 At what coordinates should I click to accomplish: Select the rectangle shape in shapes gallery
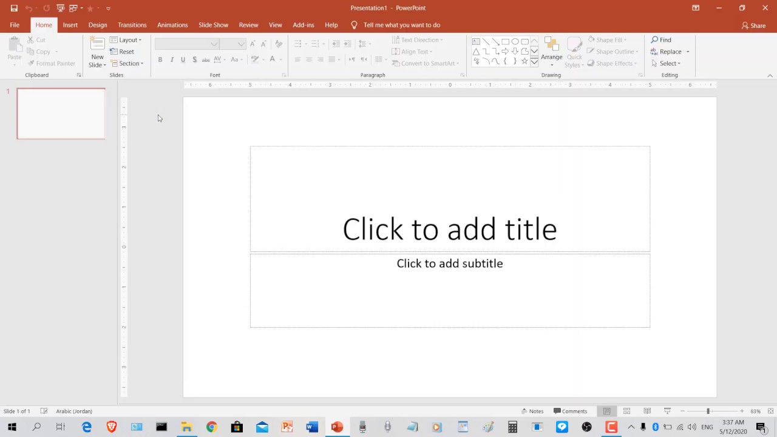505,42
